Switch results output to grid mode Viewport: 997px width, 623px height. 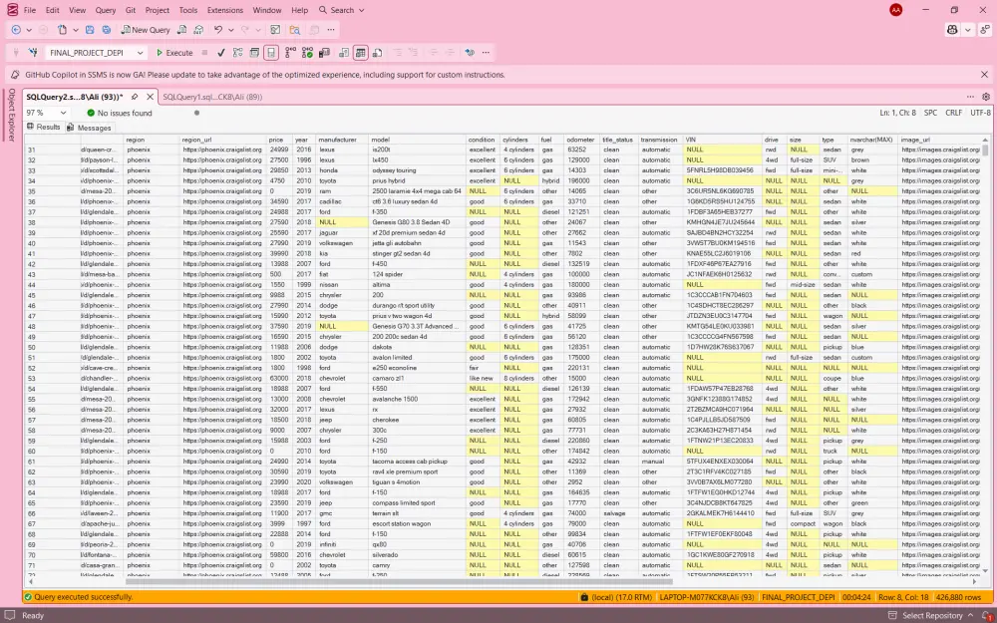tap(361, 52)
